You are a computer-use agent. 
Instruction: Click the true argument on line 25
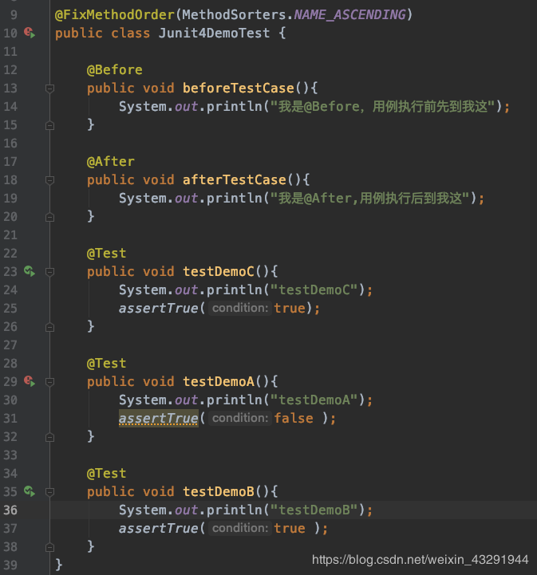tap(290, 308)
